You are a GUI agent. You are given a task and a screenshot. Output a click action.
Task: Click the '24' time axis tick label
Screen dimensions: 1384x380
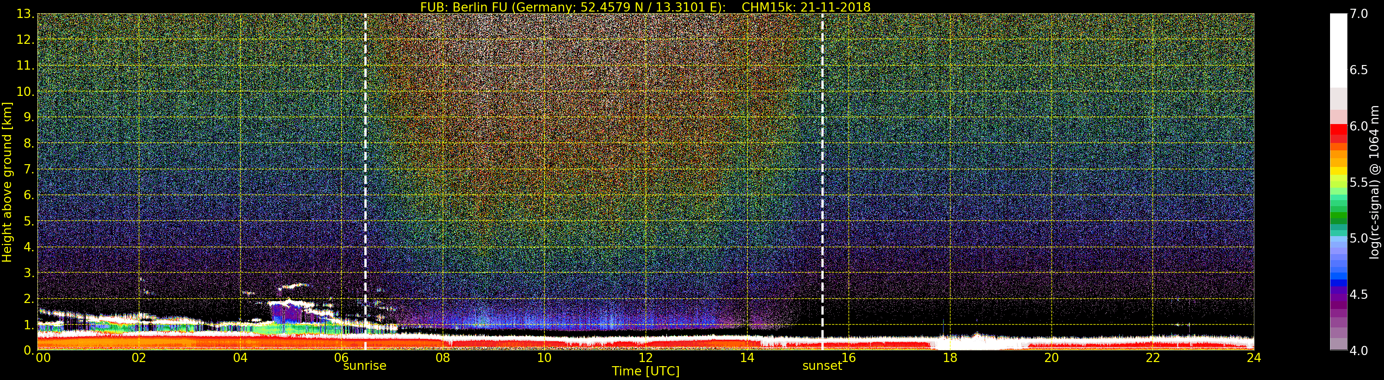pos(1253,358)
